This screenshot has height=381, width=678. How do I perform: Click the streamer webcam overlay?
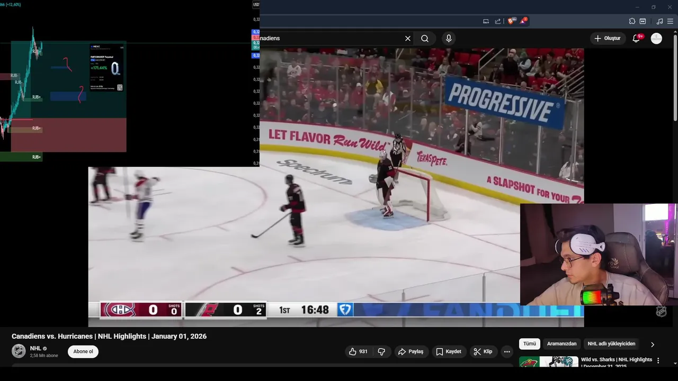pos(599,255)
